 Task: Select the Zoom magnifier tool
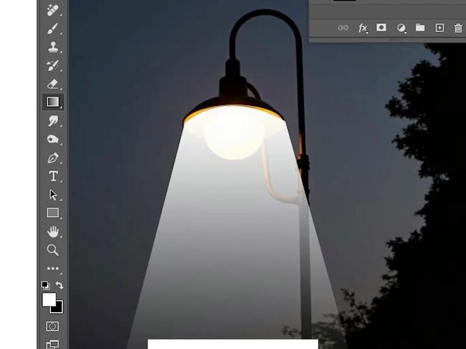52,250
